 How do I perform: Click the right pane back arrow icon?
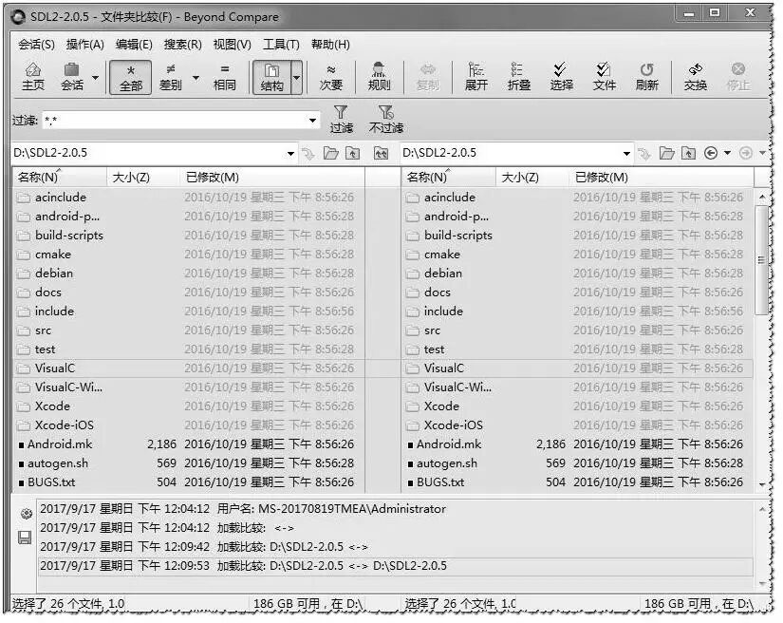(x=711, y=153)
